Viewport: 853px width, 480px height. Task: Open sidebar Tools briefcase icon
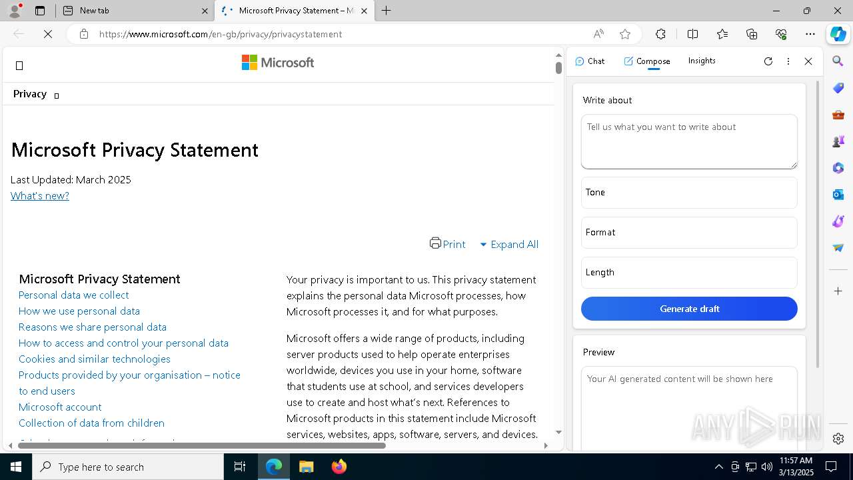pyautogui.click(x=838, y=115)
